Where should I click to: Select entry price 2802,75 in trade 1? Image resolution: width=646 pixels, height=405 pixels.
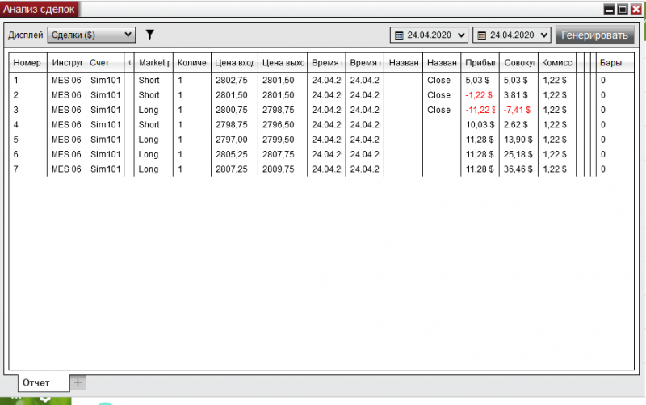(232, 80)
